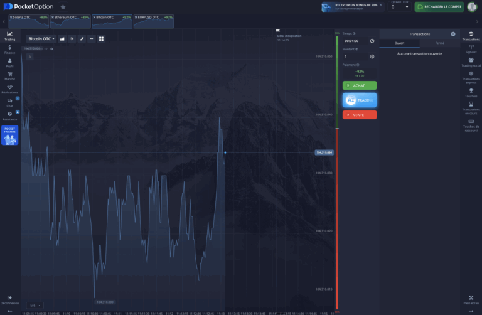Image resolution: width=482 pixels, height=315 pixels.
Task: Click Recharger le compte button
Action: pyautogui.click(x=439, y=7)
